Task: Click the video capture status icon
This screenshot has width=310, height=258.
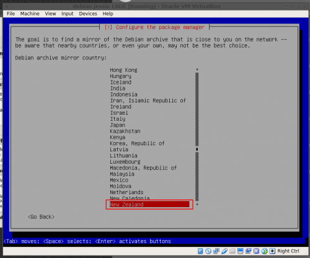Action: pos(248,251)
